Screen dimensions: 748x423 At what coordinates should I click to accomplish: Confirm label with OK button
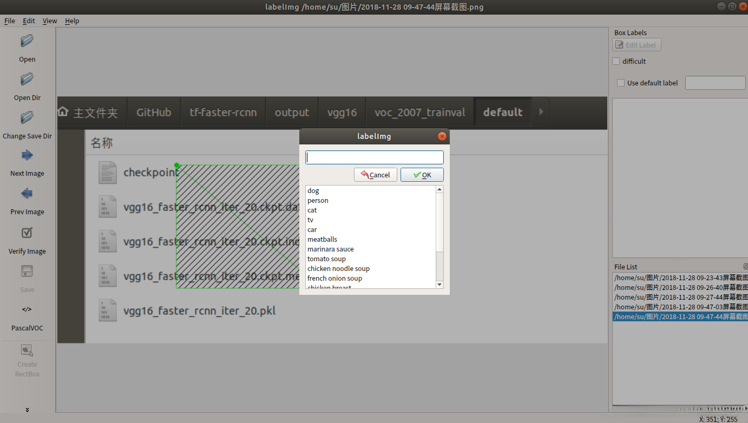[422, 175]
